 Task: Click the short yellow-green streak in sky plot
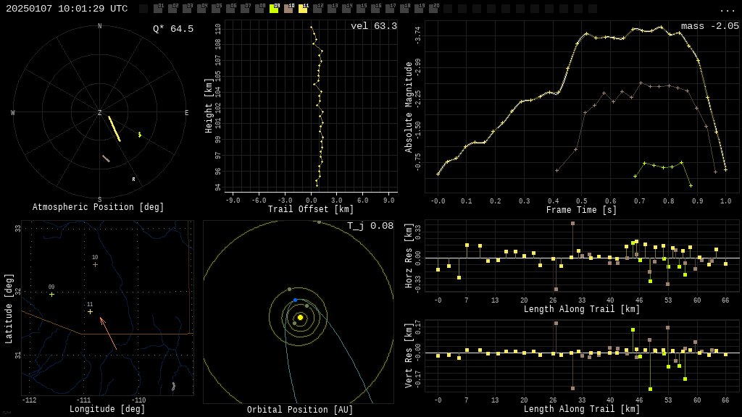140,135
